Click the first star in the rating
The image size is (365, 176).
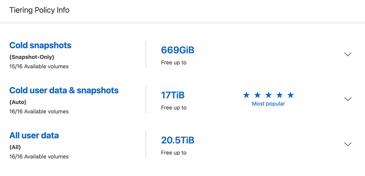(246, 95)
